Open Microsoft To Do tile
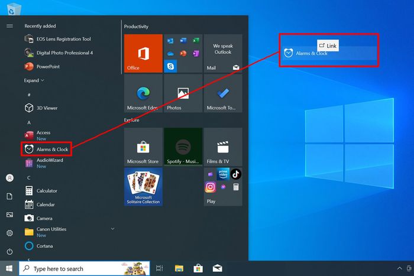414x276 pixels. [223, 93]
